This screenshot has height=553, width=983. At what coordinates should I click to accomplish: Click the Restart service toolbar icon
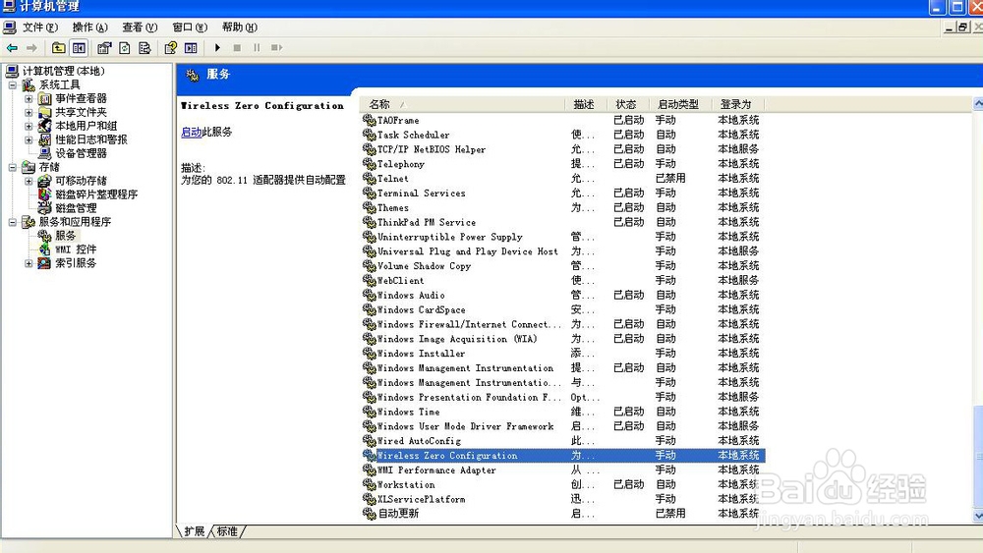[x=276, y=47]
